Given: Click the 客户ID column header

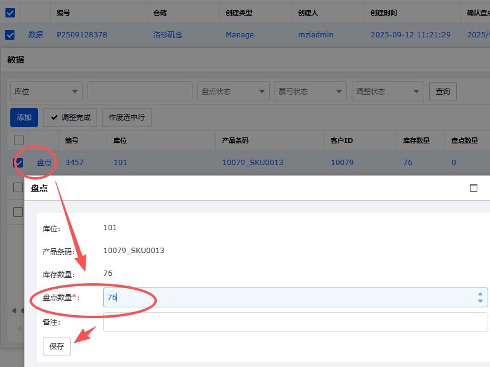Looking at the screenshot, I should tap(342, 140).
